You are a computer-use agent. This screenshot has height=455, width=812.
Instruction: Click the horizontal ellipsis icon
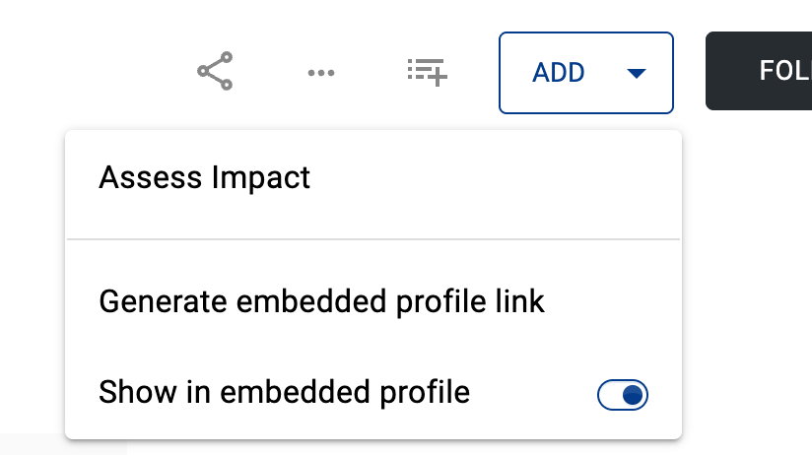(x=321, y=72)
